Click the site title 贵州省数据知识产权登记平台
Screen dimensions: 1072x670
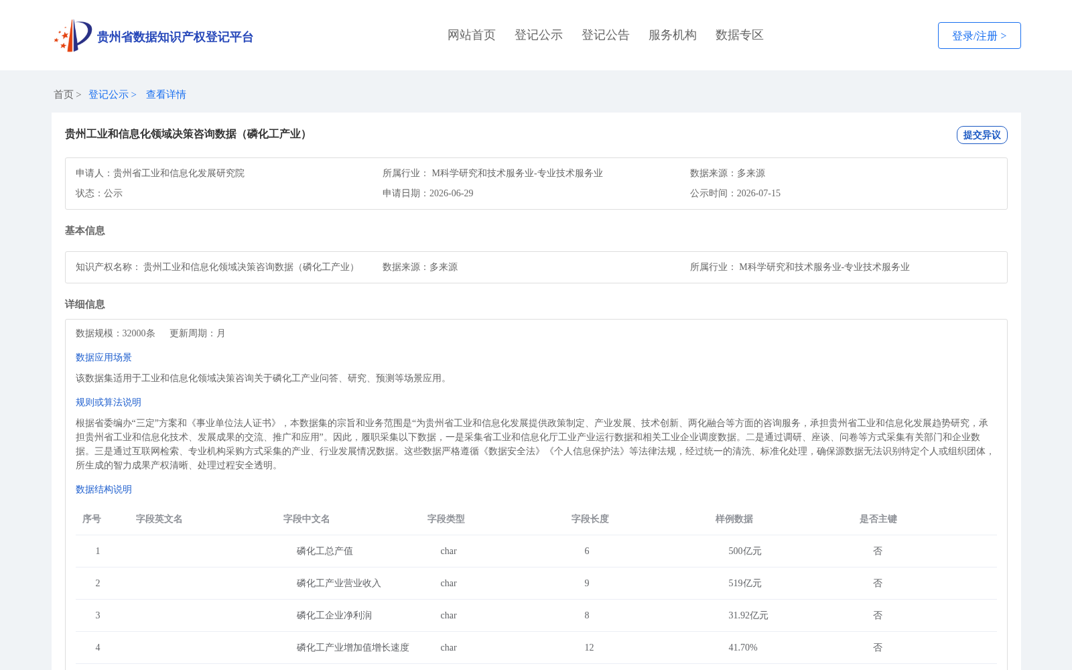point(175,37)
